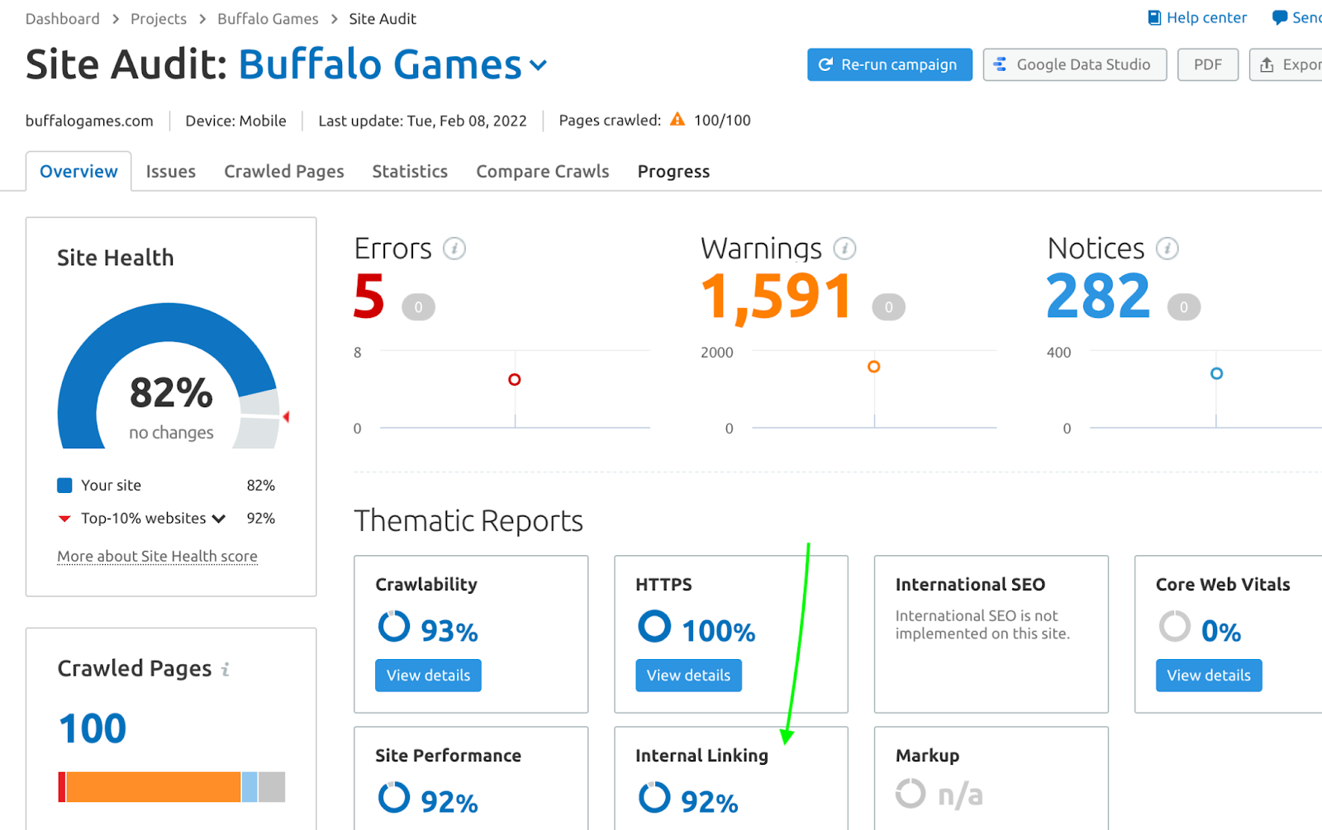View details for Crawlability report
Image resolution: width=1322 pixels, height=830 pixels.
tap(428, 676)
